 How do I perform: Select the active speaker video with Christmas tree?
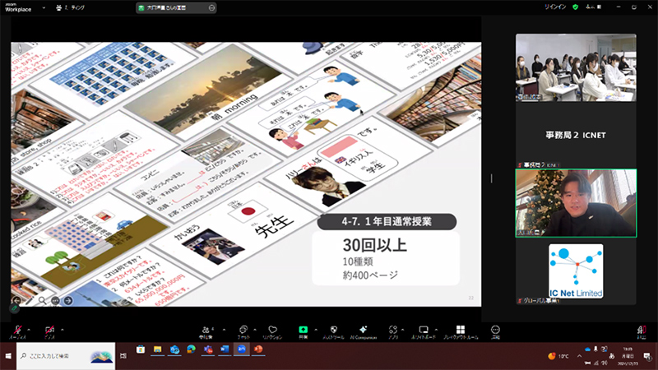point(576,203)
